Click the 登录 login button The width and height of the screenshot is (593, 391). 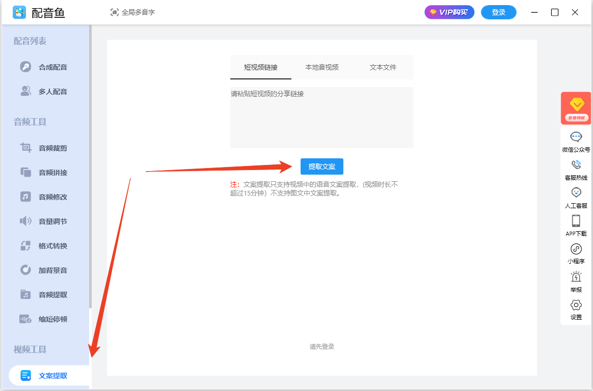(498, 12)
